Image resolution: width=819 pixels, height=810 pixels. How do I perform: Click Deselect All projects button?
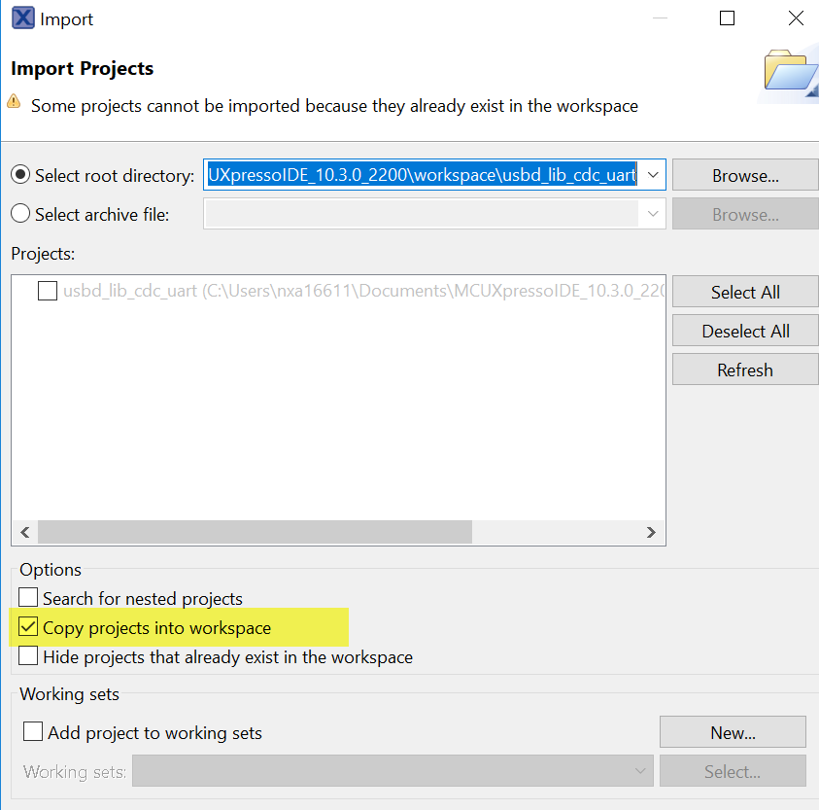pos(745,331)
